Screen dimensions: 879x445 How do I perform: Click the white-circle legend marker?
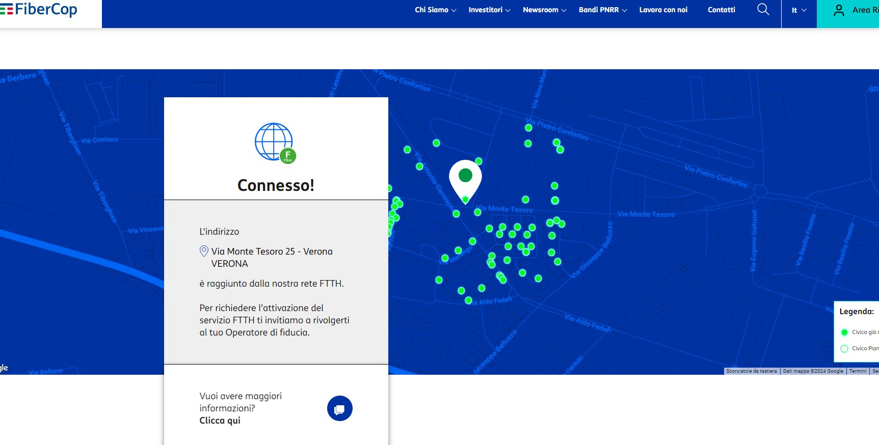tap(844, 349)
